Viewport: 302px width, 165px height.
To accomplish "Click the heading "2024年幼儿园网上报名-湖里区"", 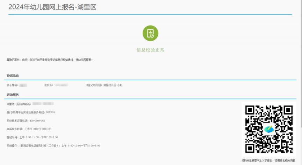I will click(x=52, y=7).
